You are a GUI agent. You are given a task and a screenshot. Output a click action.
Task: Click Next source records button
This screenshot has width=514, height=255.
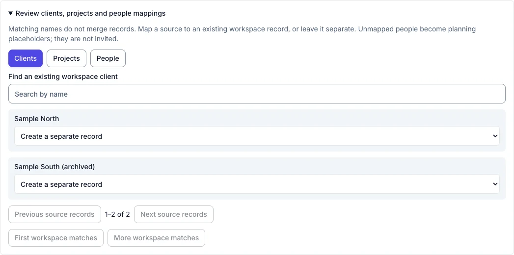click(x=174, y=214)
